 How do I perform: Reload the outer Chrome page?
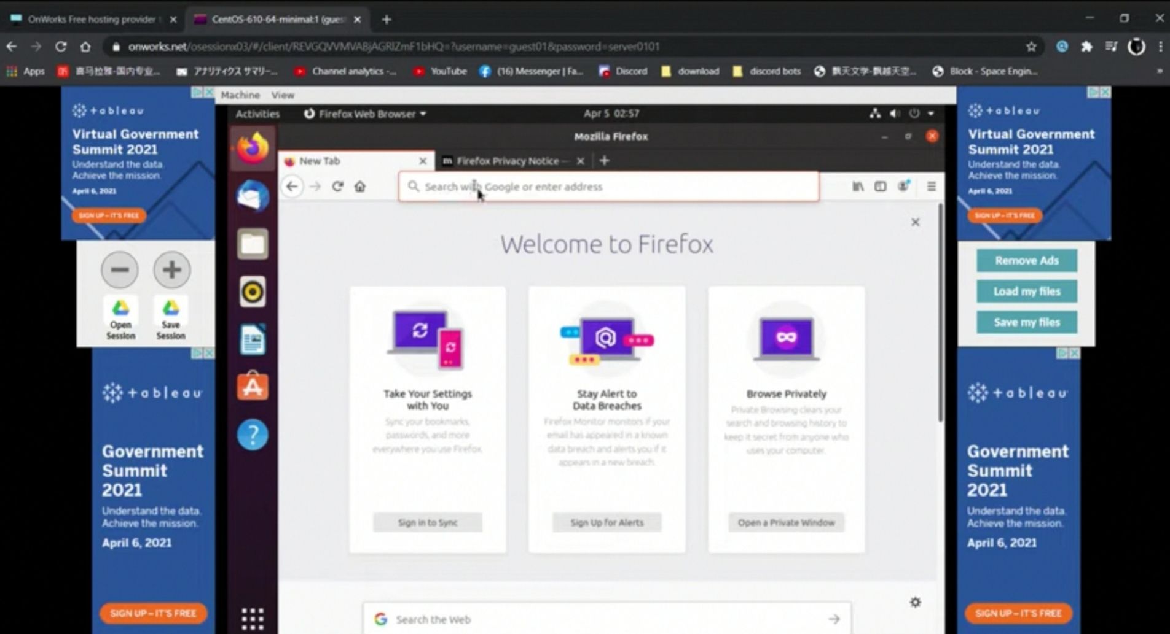[x=61, y=47]
